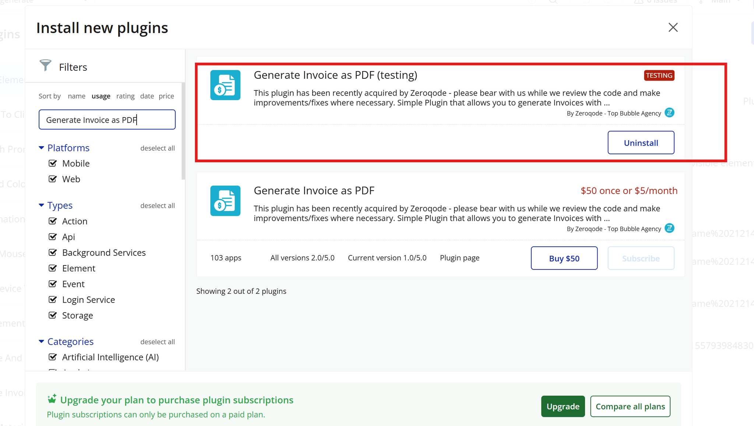Click the filters panel vertical scrollbar
Screen dimensions: 754x426
(x=183, y=131)
